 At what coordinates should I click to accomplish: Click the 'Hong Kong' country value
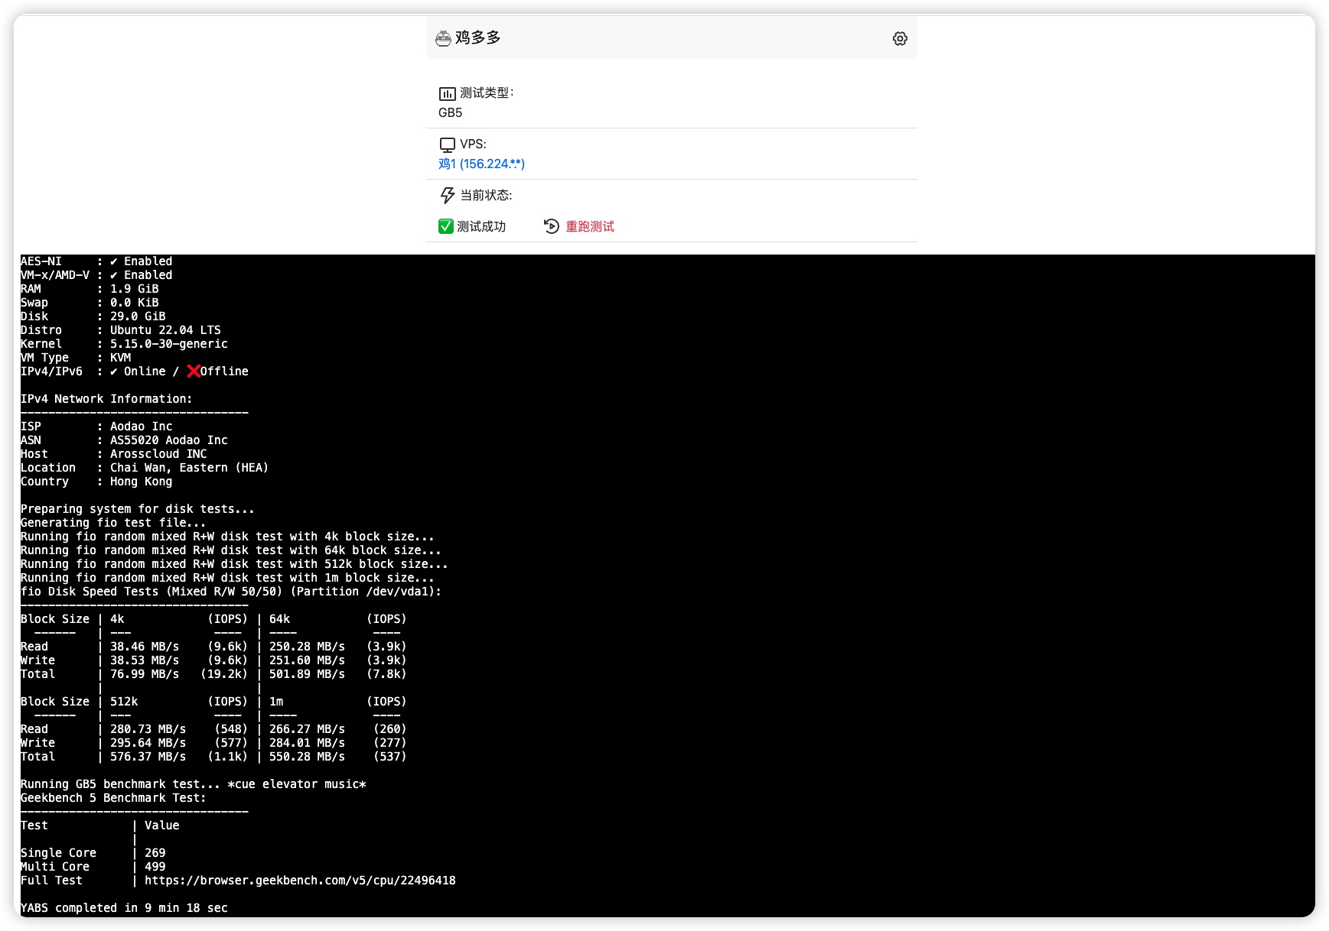141,482
